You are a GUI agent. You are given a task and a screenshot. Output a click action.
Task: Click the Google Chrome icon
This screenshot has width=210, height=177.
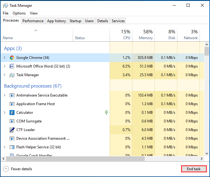click(x=12, y=58)
